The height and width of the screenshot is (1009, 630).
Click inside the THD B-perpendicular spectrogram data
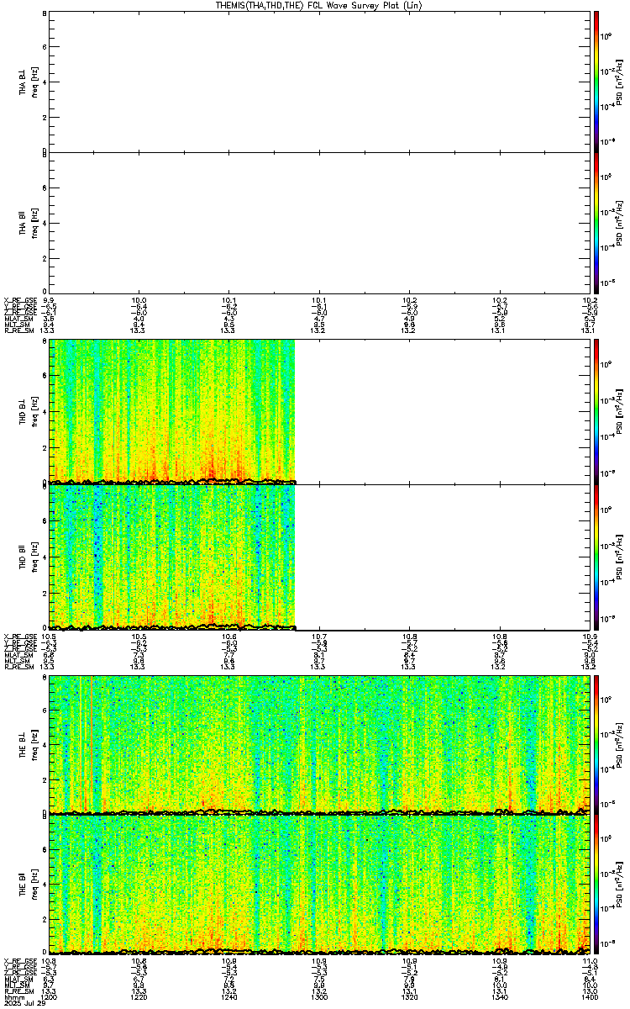click(172, 410)
